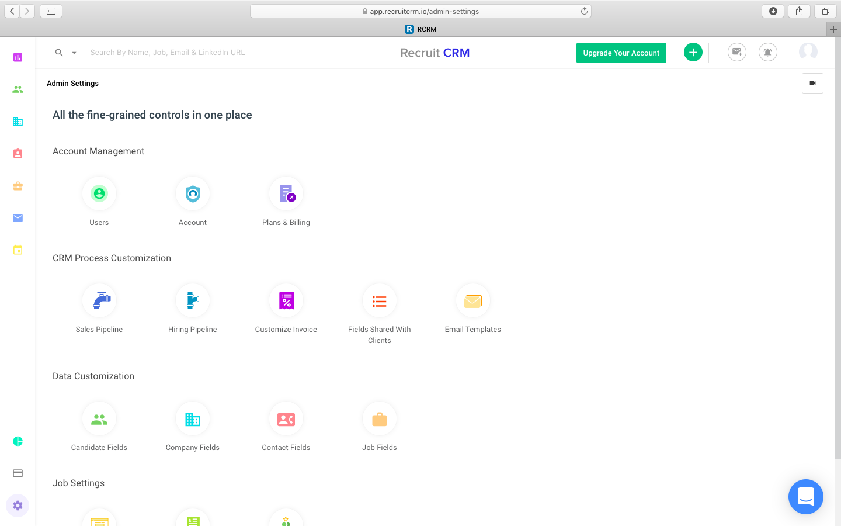The width and height of the screenshot is (841, 526).
Task: Expand the search type dropdown arrow
Action: click(74, 53)
